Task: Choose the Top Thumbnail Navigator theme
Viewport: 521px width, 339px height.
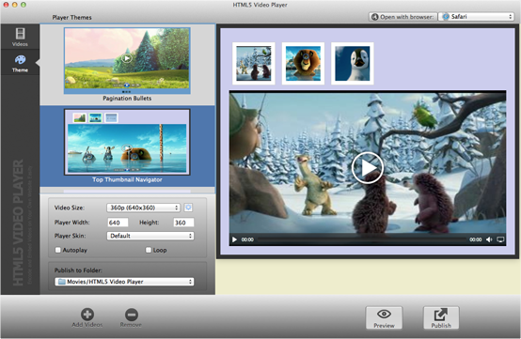Action: tap(127, 146)
